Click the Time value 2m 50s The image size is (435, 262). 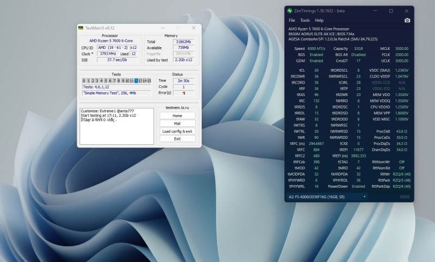coord(183,81)
